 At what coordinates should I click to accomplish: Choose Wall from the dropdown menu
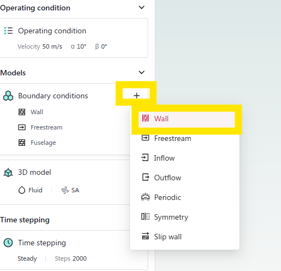tap(186, 119)
